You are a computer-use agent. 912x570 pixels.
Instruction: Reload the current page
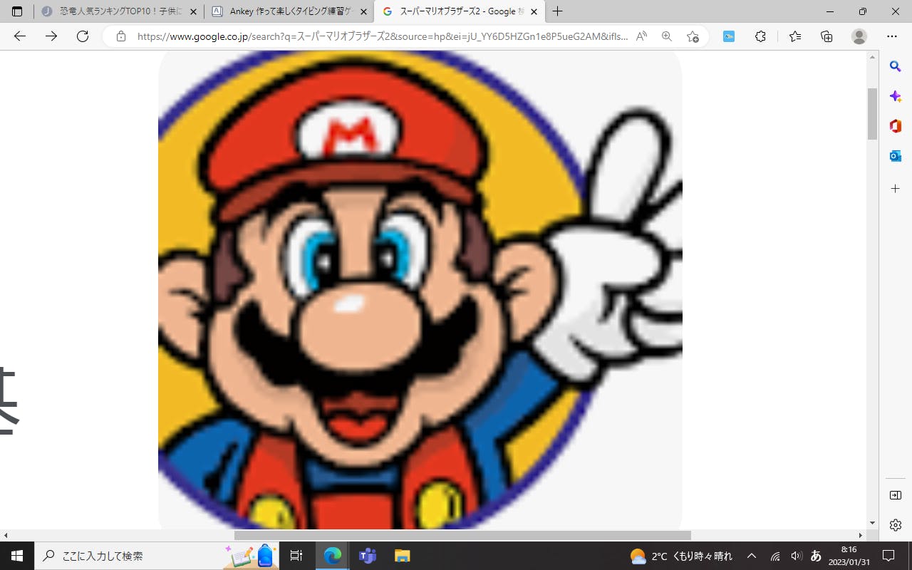click(83, 36)
